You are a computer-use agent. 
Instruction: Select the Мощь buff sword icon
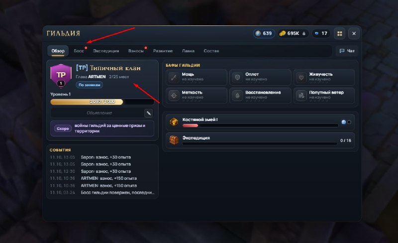pos(174,77)
